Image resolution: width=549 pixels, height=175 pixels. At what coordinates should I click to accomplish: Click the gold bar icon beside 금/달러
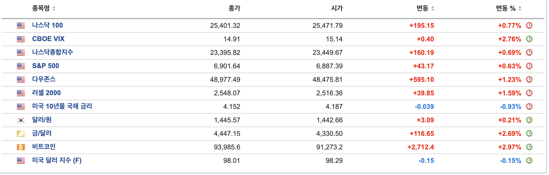[21, 133]
